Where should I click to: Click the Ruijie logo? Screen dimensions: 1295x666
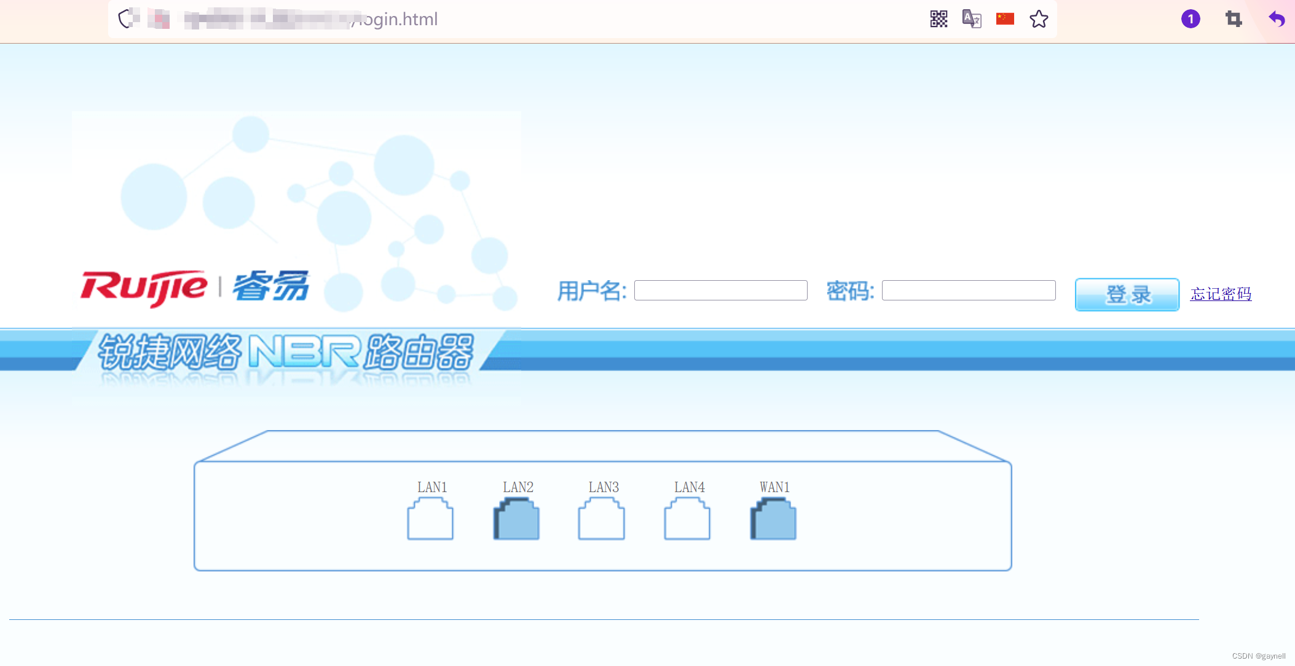[144, 288]
